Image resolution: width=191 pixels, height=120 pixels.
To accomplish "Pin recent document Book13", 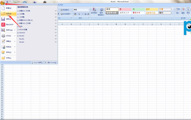I will [56, 33].
